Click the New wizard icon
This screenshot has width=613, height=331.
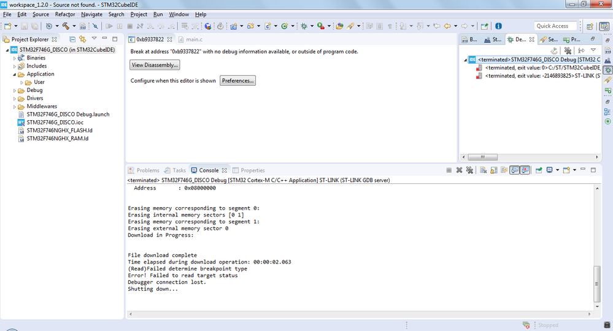coord(7,26)
